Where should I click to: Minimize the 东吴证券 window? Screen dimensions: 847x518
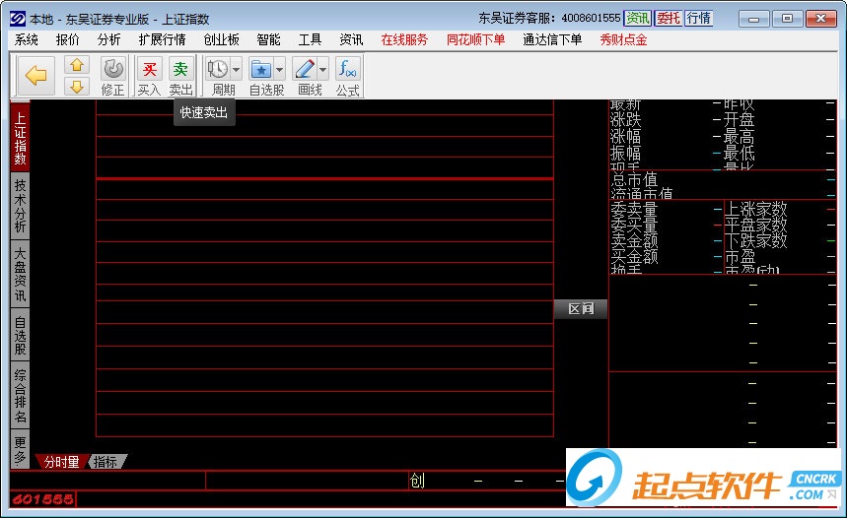754,19
